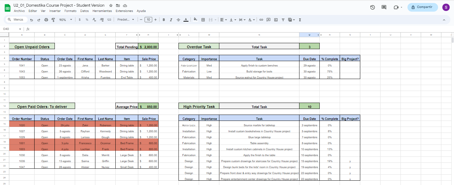Click the cell name box O40
454x185 pixels.
point(12,29)
